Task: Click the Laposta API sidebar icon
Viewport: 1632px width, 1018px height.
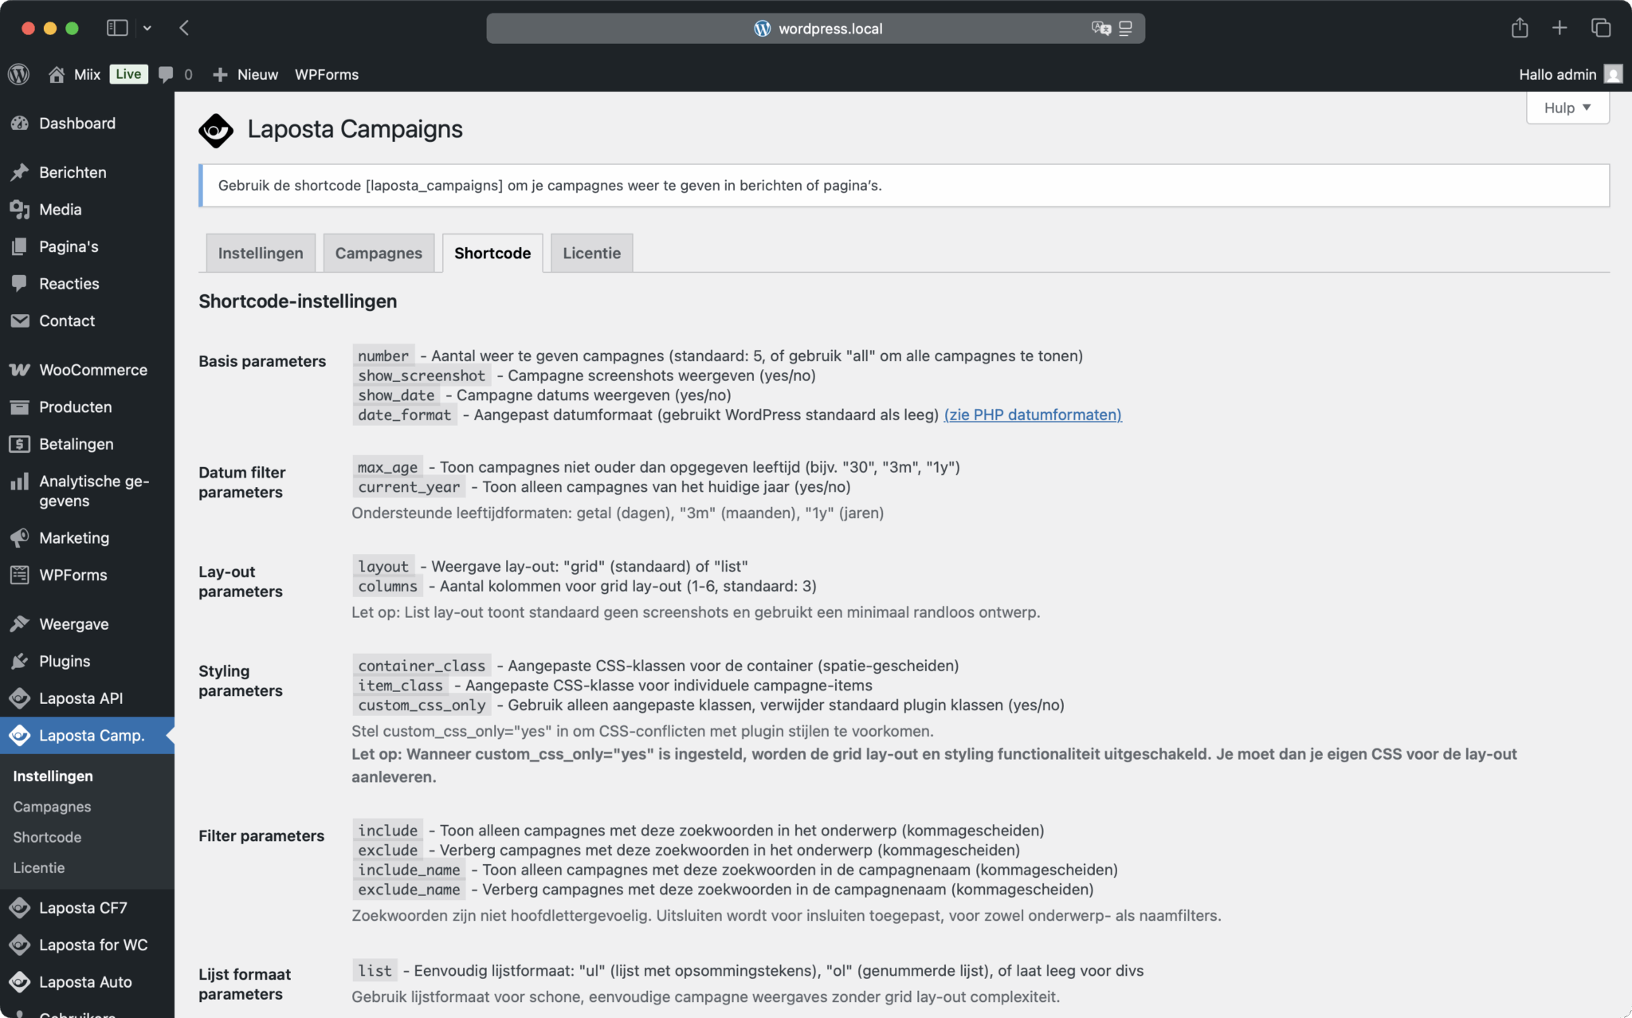Action: click(x=20, y=698)
